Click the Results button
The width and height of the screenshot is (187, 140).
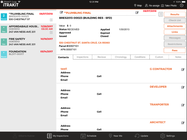[175, 15]
